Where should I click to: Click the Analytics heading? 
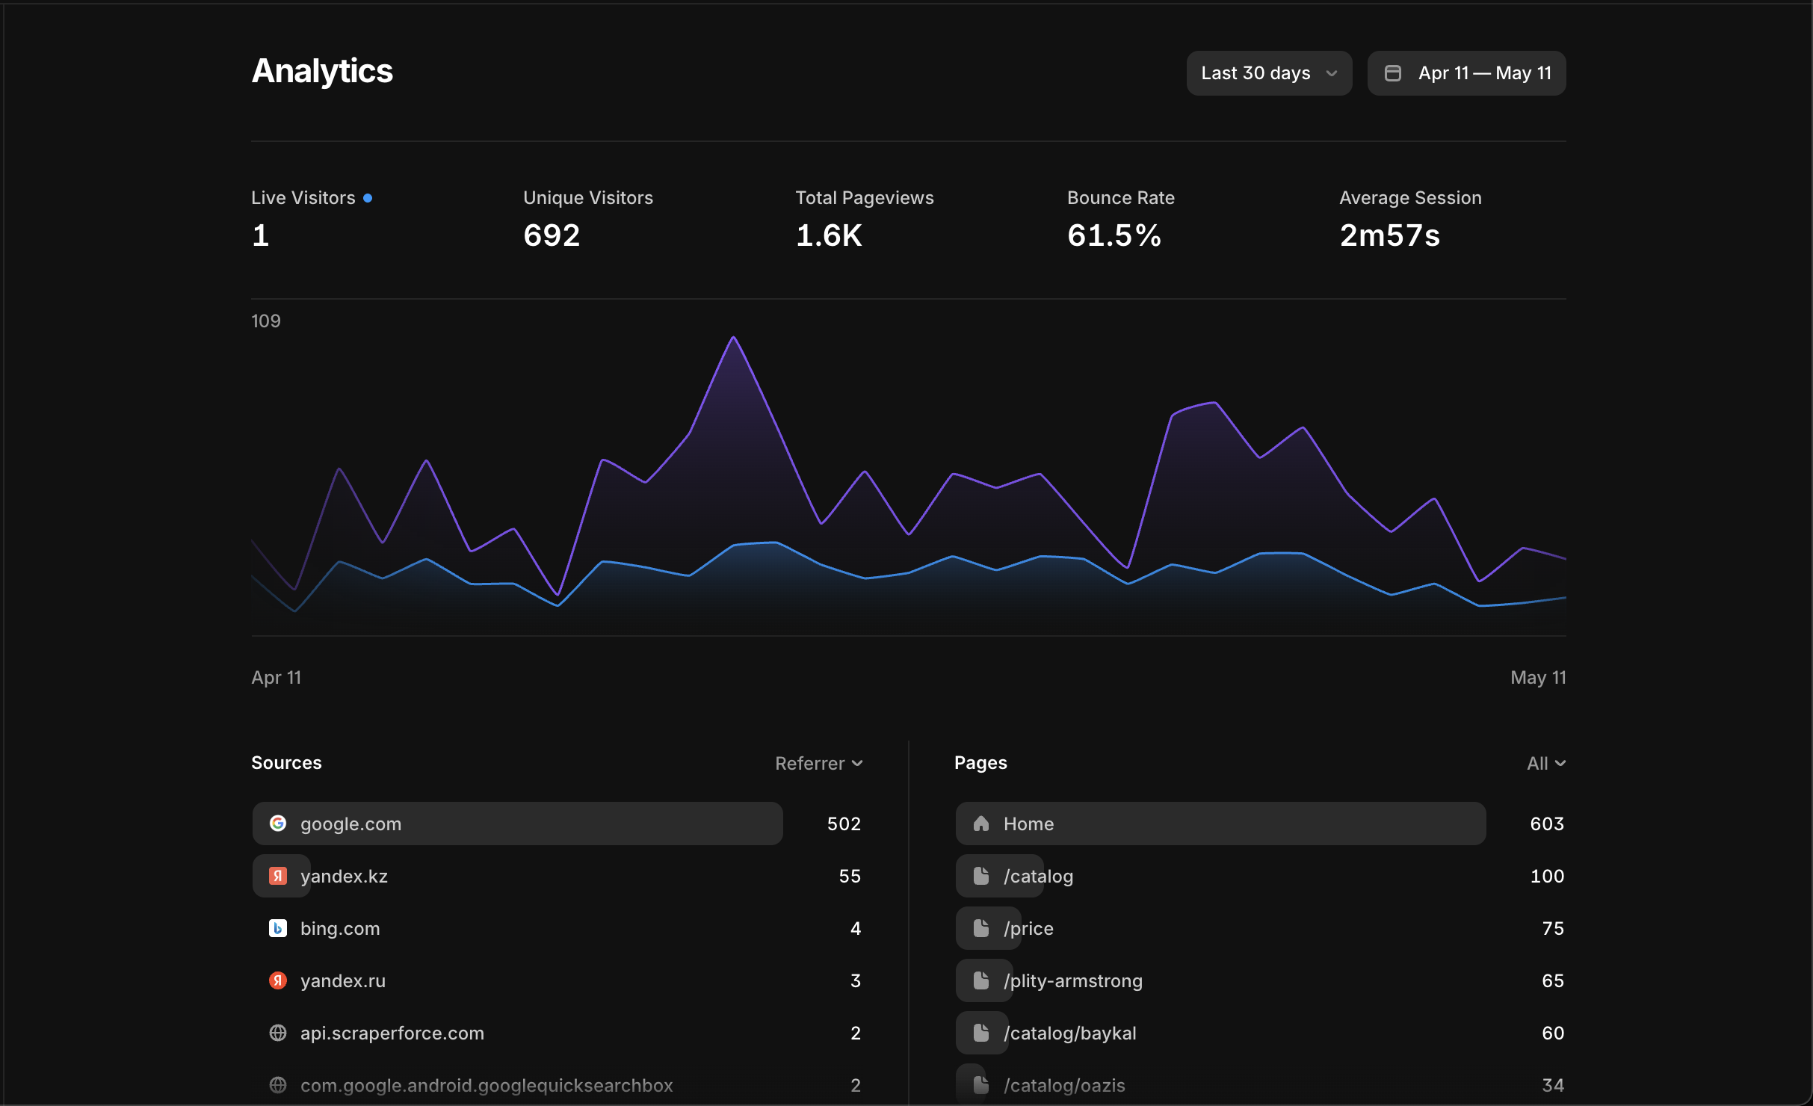[x=322, y=71]
